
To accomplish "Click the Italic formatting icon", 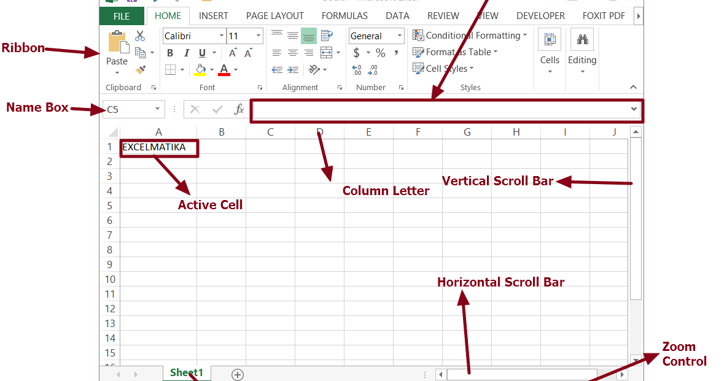I will (x=186, y=52).
